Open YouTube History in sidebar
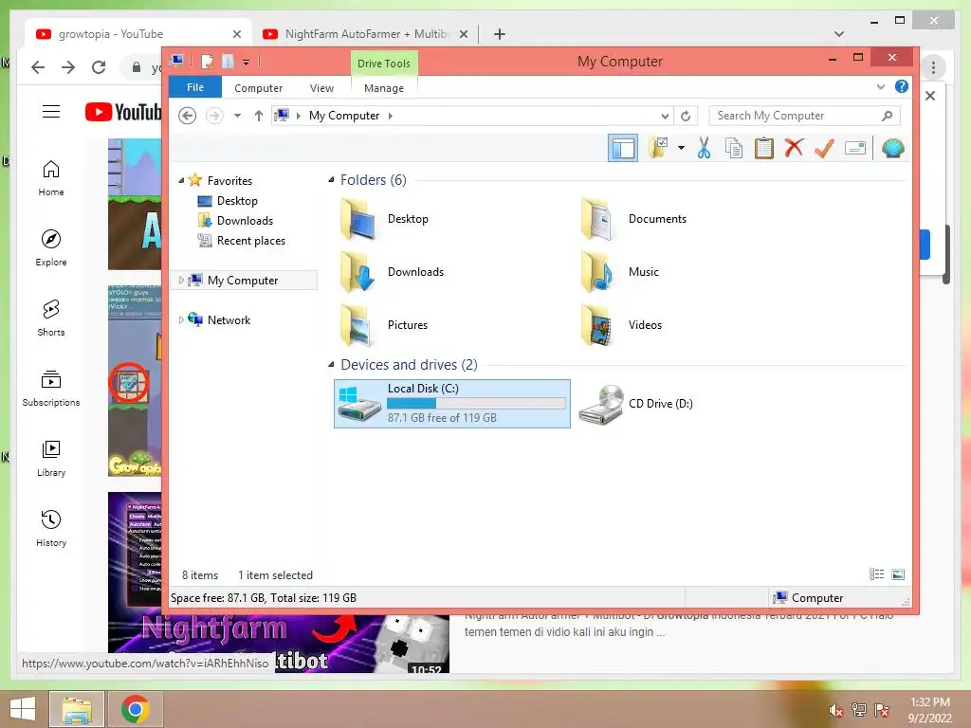 (x=51, y=528)
